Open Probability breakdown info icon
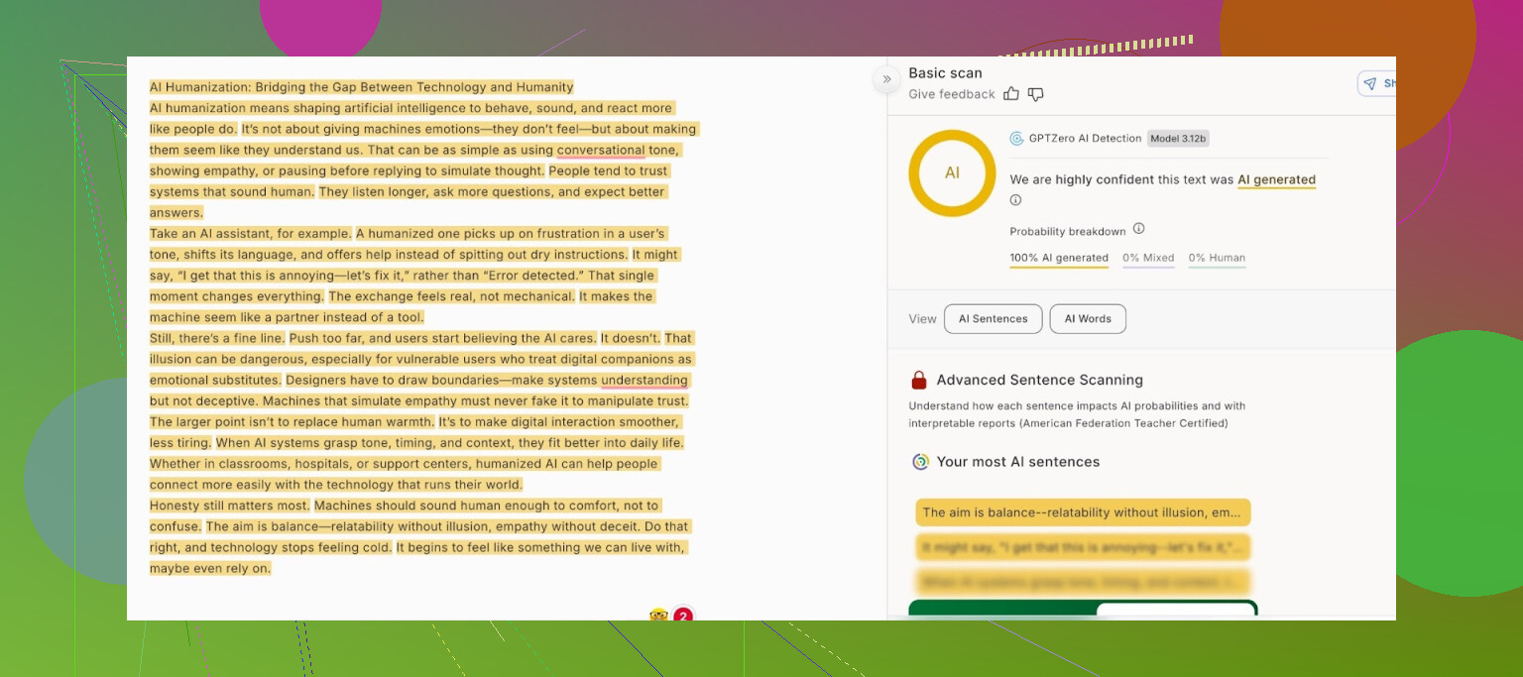Screen dimensions: 1523x677 point(1138,230)
